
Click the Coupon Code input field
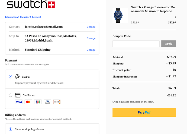pos(136,44)
